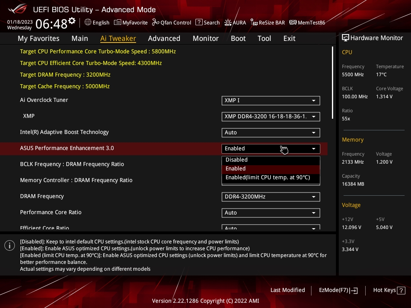This screenshot has width=411, height=308.
Task: Switch to the Main tab
Action: [80, 38]
